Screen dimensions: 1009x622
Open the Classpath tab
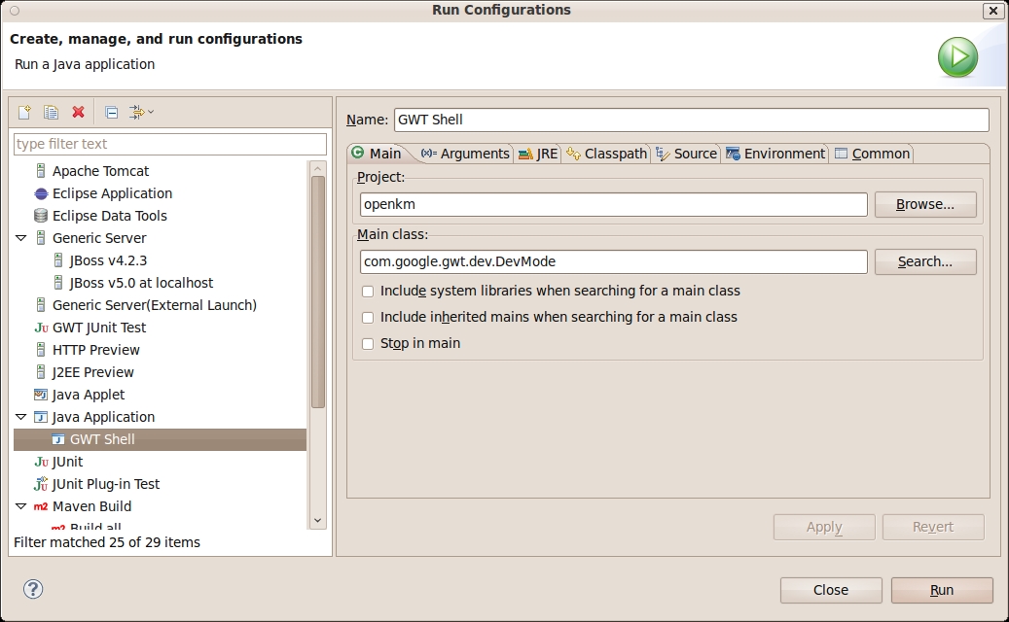click(x=607, y=154)
